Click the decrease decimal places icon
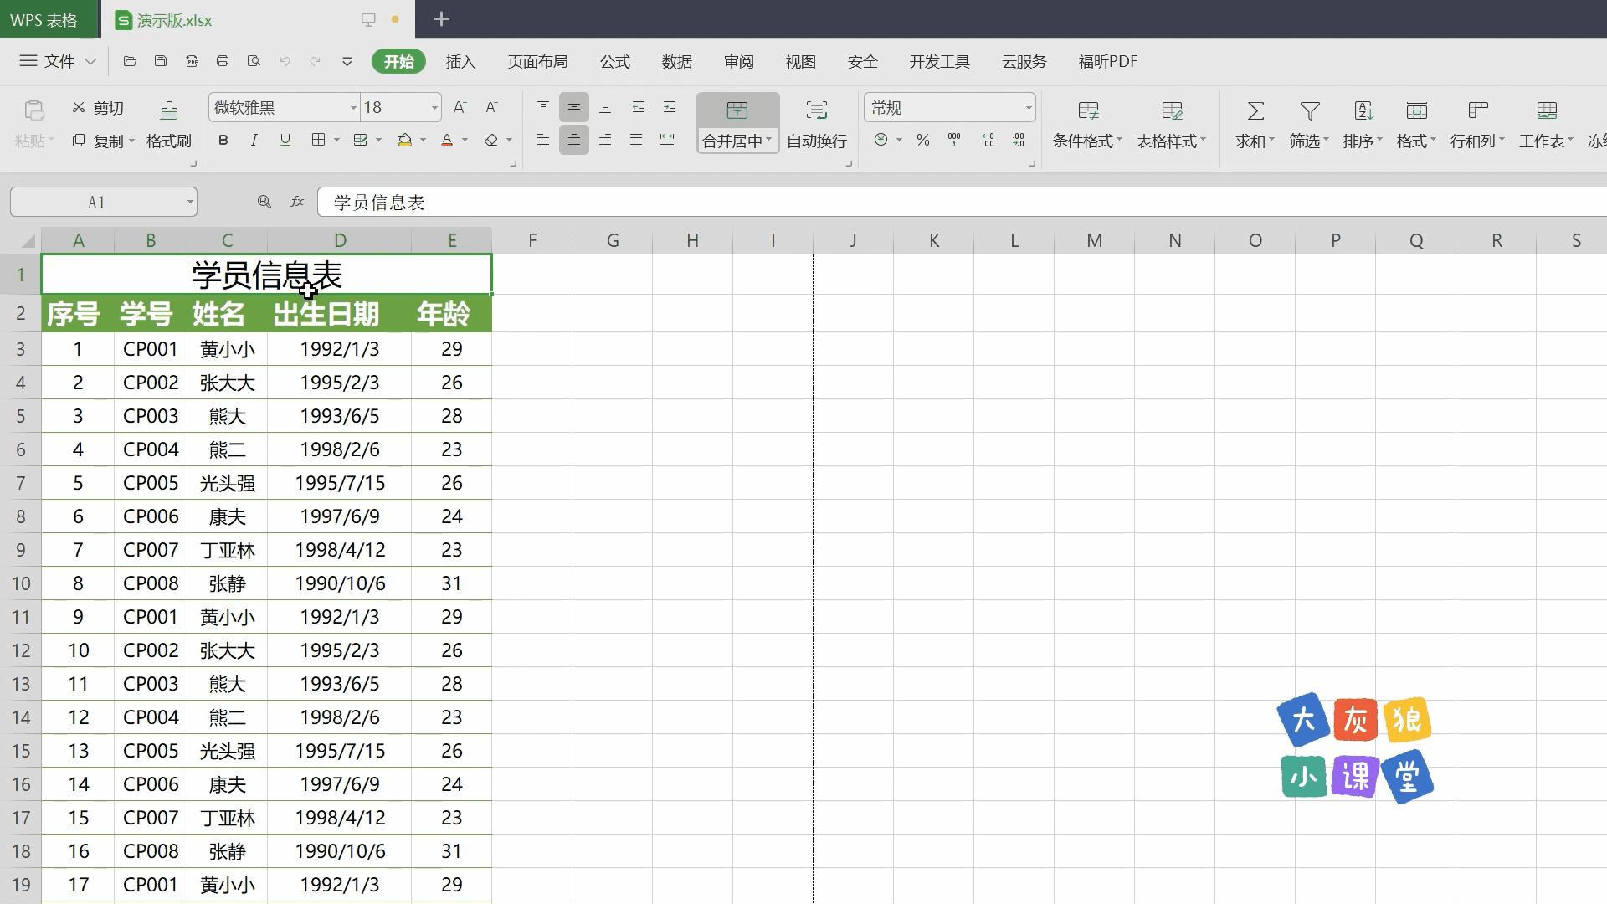1607x904 pixels. [1019, 140]
